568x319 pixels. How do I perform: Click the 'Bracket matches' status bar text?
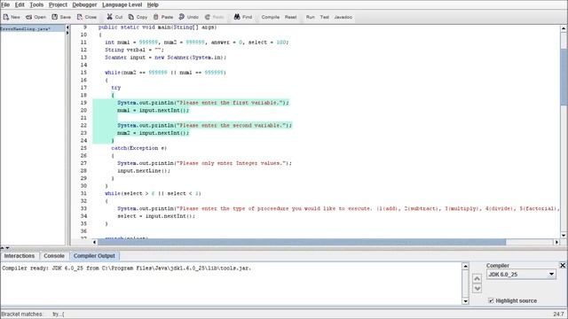pyautogui.click(x=21, y=314)
